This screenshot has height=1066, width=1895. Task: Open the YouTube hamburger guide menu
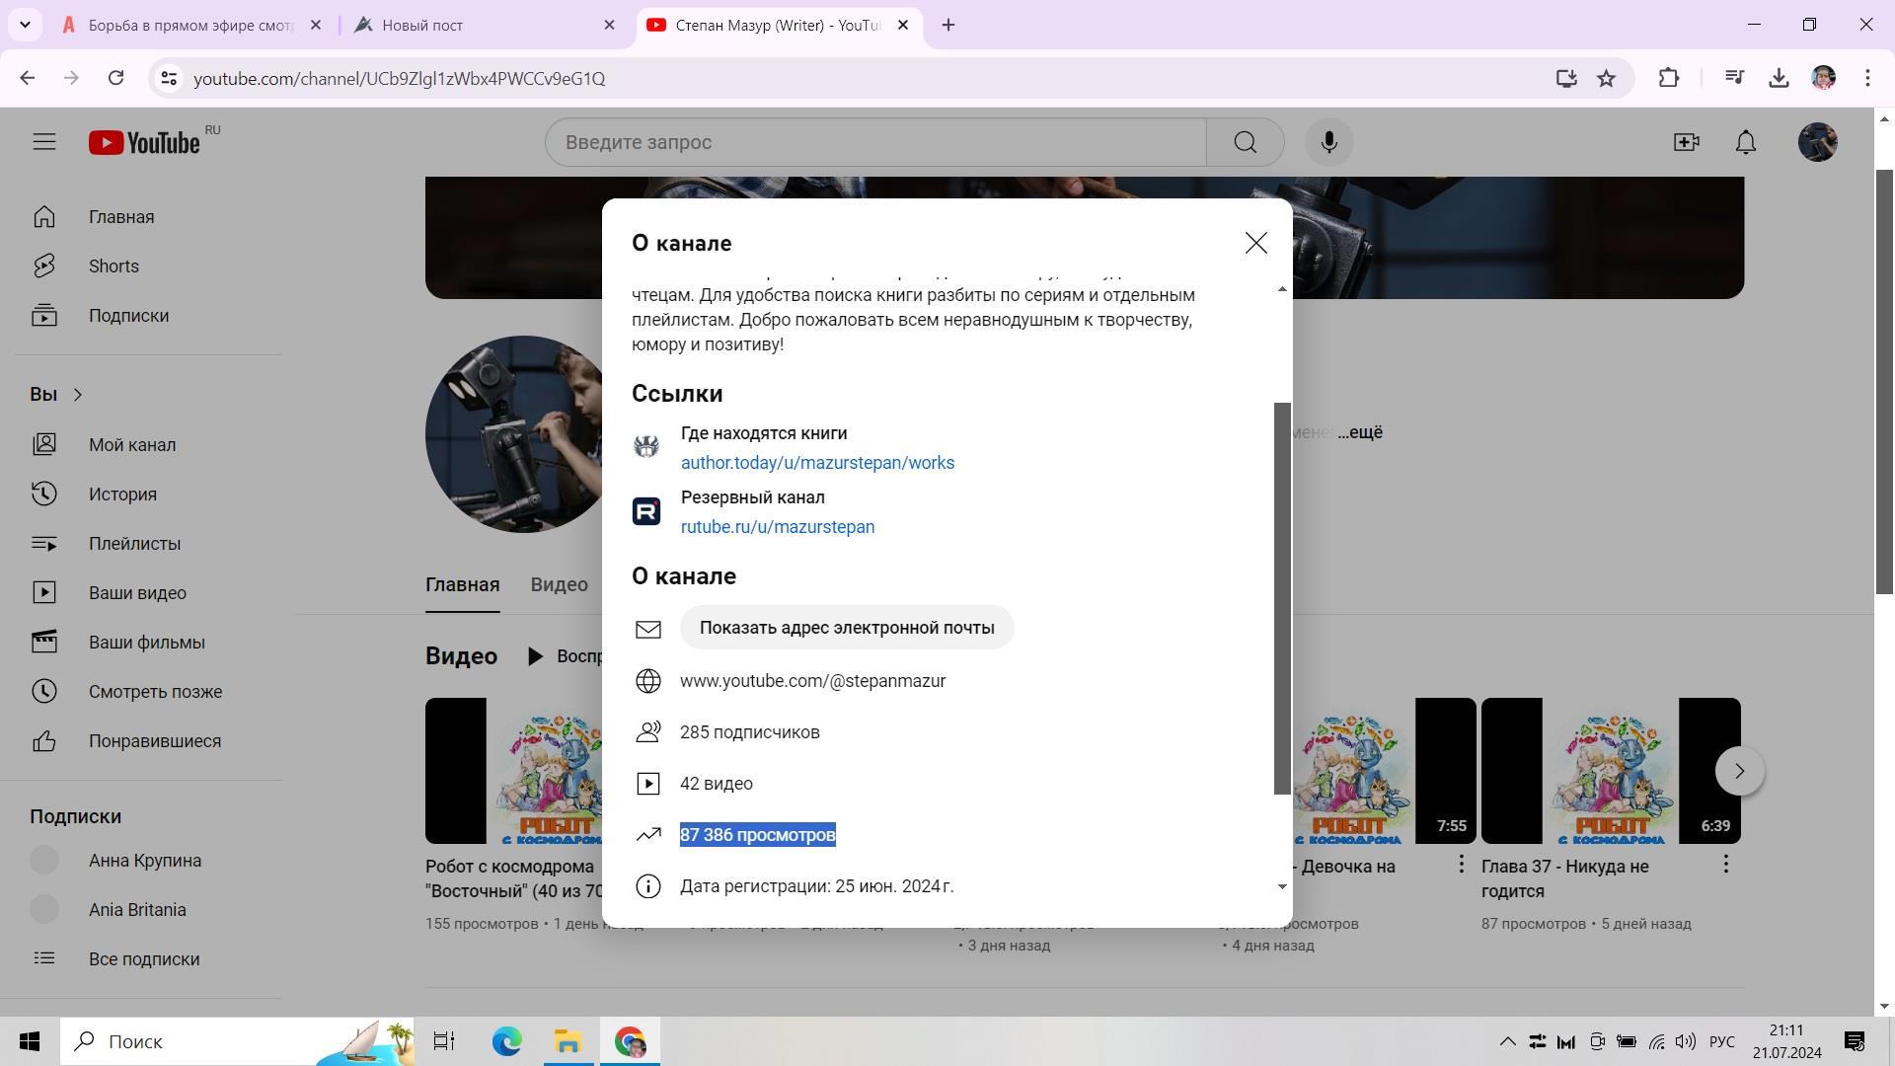tap(43, 142)
